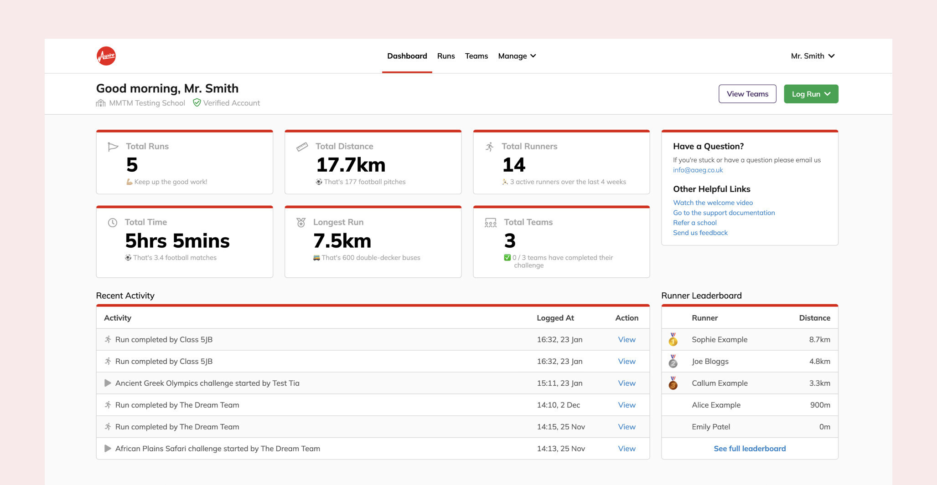937x485 pixels.
Task: Click the Aspire logo in the header
Action: pos(106,56)
